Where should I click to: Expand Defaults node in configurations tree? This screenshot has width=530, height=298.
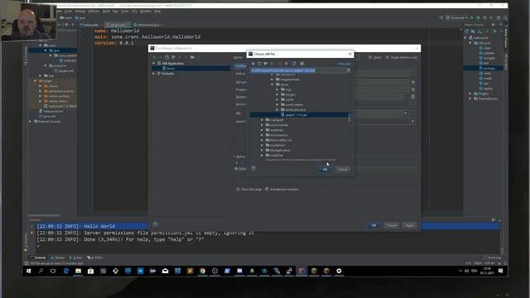point(154,74)
